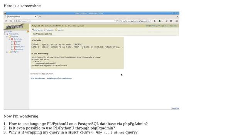Click the round face toolbar icon
The width and height of the screenshot is (247, 138).
[x=171, y=21]
